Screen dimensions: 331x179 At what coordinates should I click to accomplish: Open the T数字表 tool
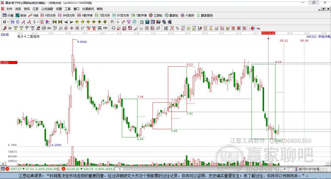[x=139, y=15]
